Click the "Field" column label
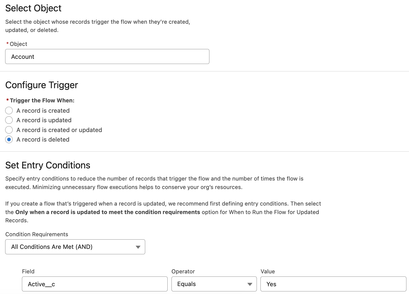Screen dimensions: 409x294 (28, 271)
